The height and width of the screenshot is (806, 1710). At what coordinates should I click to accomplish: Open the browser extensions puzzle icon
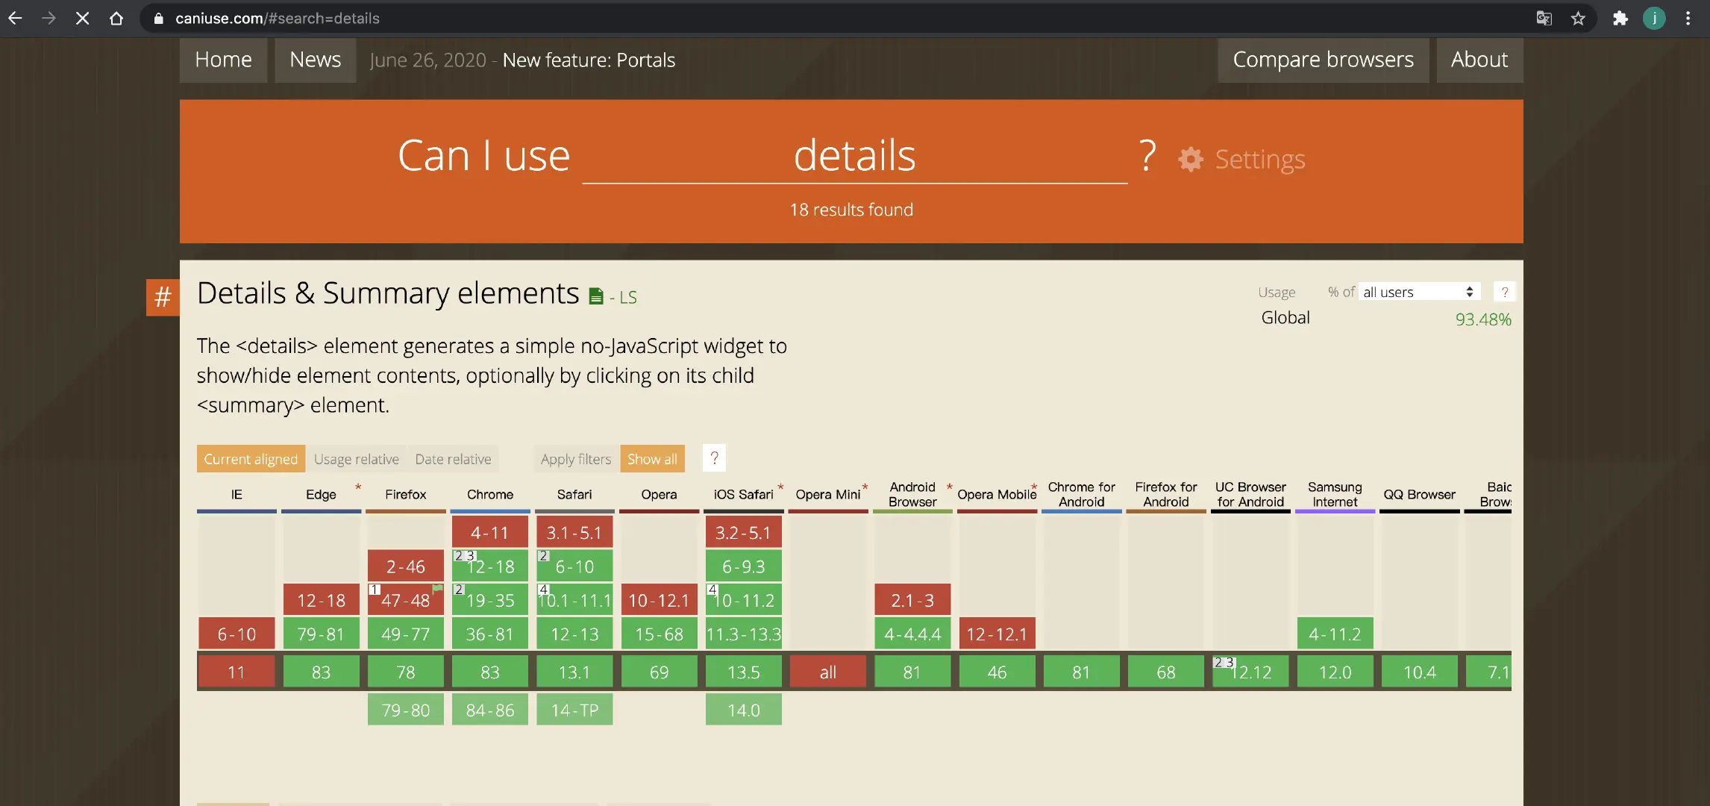coord(1620,19)
